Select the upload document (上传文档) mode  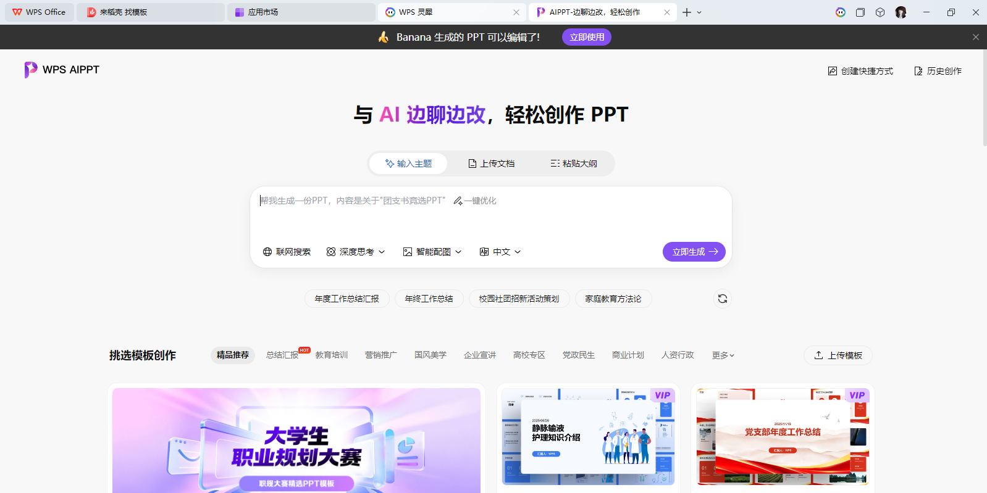tap(491, 164)
